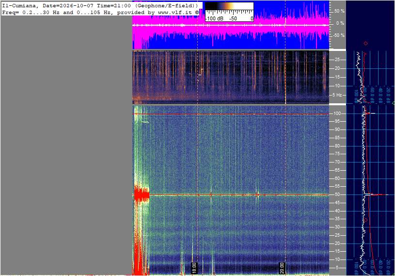Click the red circle marker near 35 Hz in spectrum plot

[x=366, y=220]
